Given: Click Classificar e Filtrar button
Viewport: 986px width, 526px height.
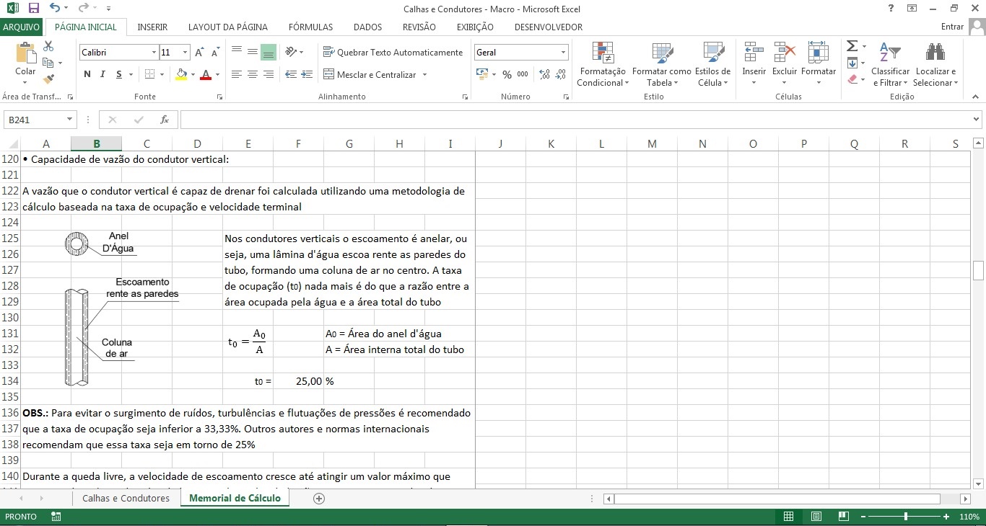Looking at the screenshot, I should (x=891, y=64).
